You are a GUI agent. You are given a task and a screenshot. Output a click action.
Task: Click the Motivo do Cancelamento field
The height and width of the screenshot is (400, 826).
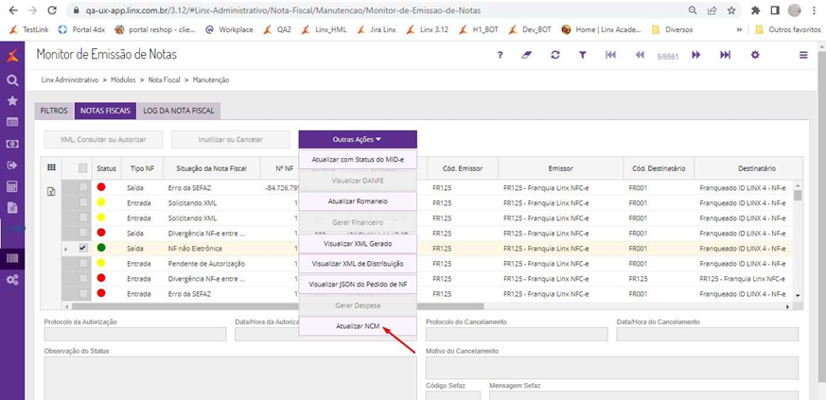(x=612, y=368)
